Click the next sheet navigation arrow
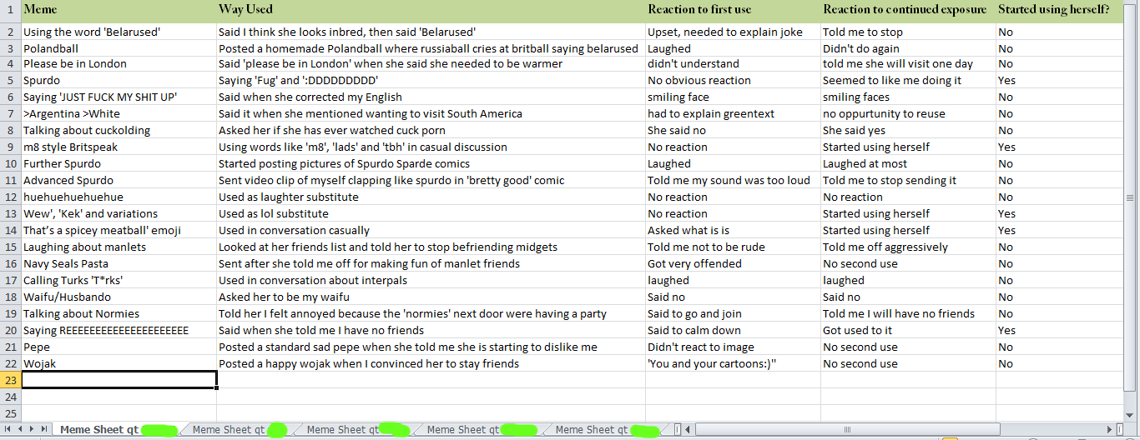 click(x=33, y=429)
